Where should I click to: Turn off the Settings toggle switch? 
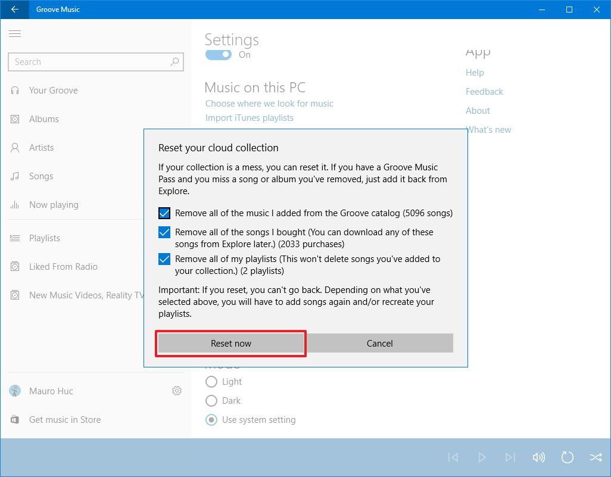[x=218, y=54]
